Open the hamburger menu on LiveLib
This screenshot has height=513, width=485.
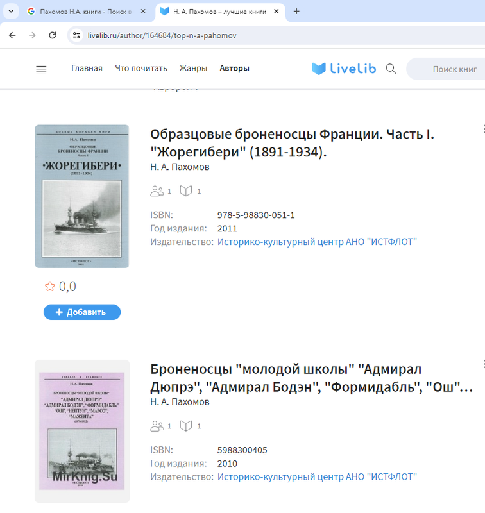(41, 69)
